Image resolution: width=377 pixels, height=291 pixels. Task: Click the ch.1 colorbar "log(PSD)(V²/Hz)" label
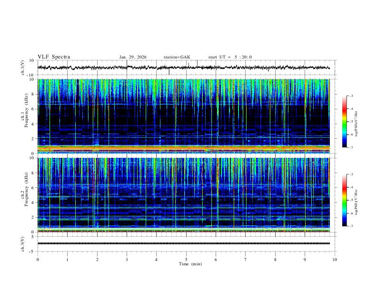click(x=357, y=124)
